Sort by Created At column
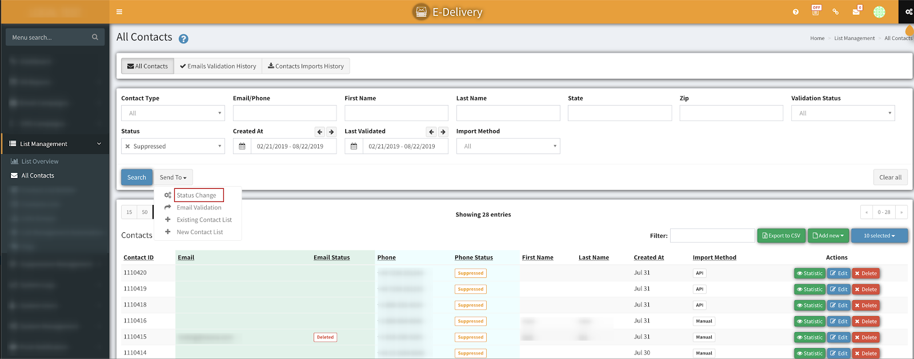914x359 pixels. 649,258
